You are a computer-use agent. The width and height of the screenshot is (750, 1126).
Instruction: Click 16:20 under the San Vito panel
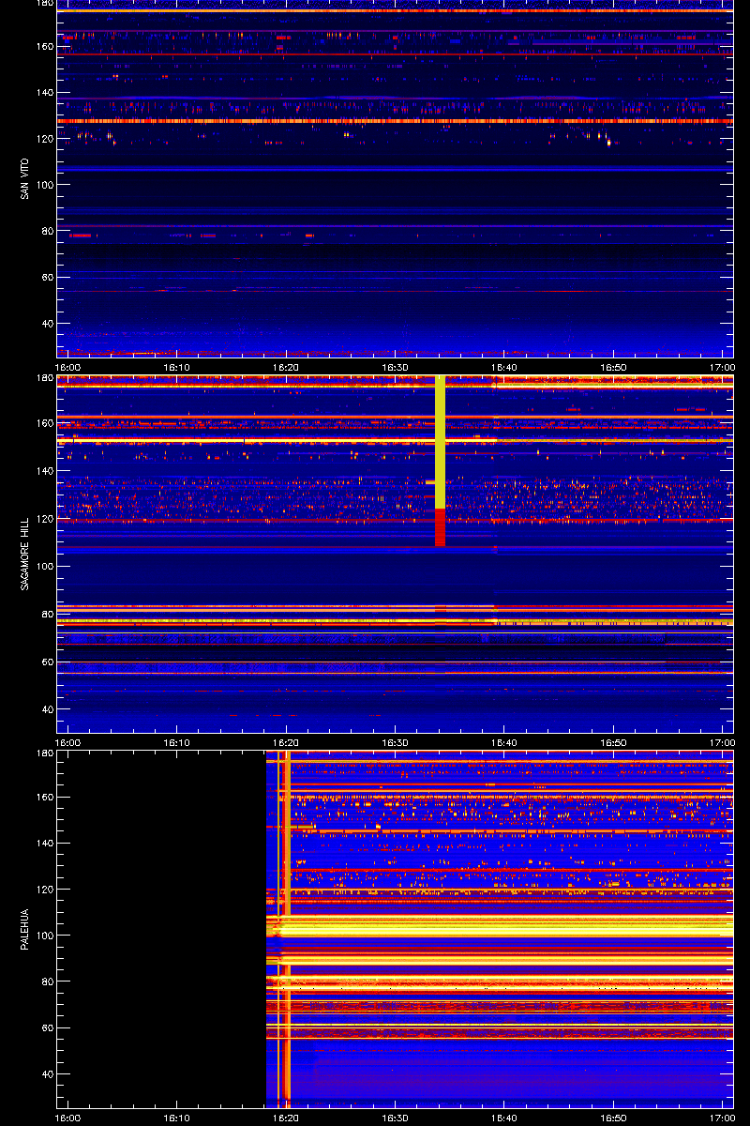(x=286, y=368)
